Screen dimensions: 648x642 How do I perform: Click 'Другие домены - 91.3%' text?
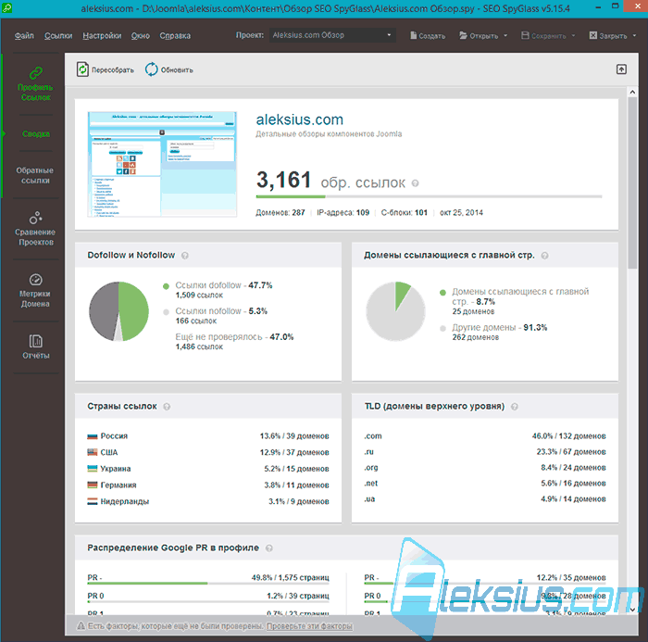tap(499, 327)
